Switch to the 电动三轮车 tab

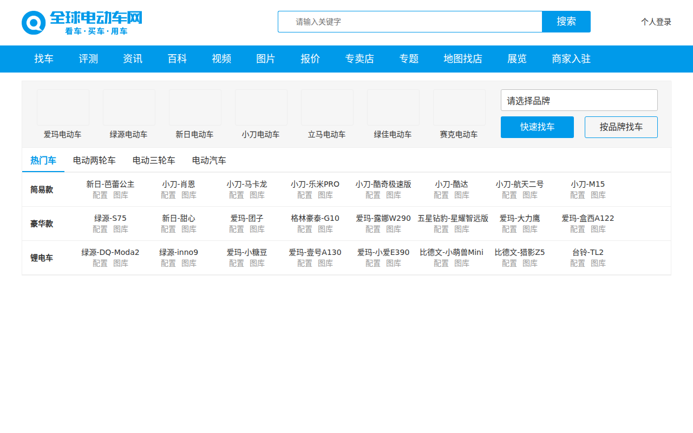(x=154, y=160)
